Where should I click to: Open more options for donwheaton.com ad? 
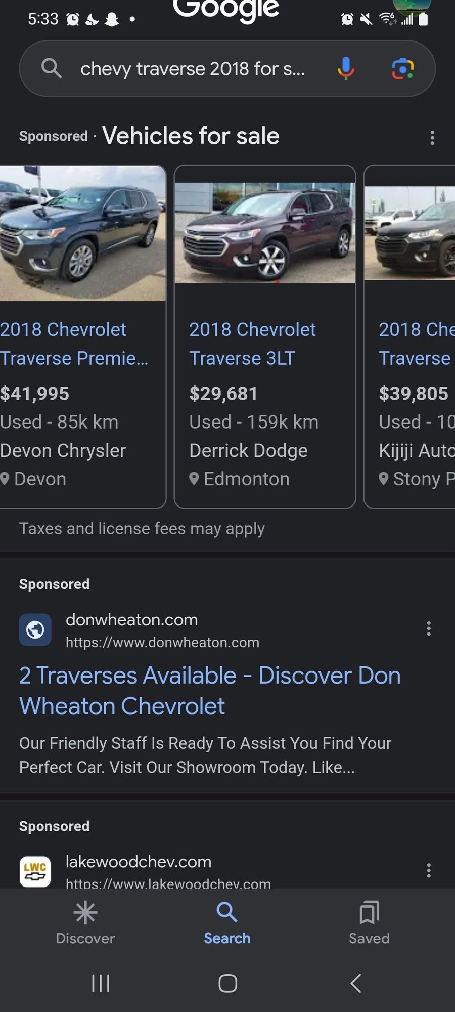pos(429,628)
